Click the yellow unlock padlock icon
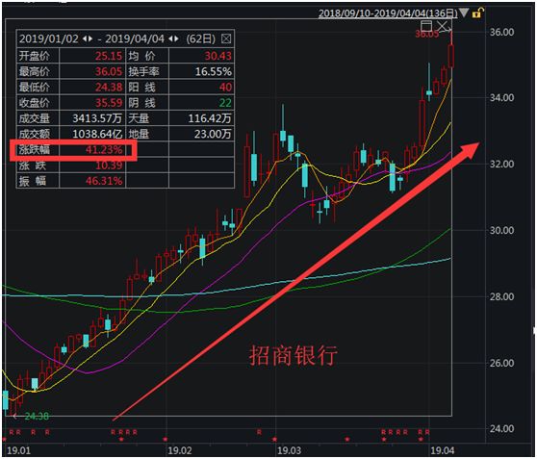 (x=477, y=13)
